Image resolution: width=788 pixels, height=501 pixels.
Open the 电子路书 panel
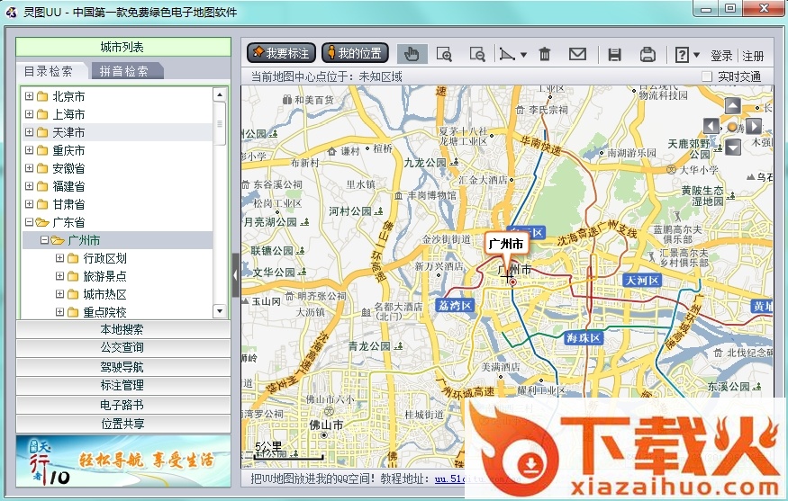tap(123, 405)
